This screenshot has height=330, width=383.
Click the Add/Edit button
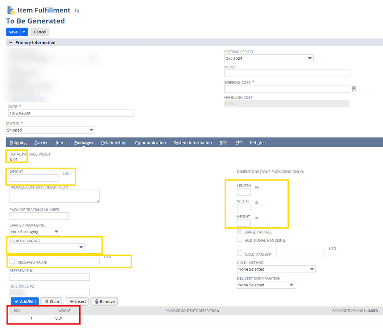(x=25, y=302)
